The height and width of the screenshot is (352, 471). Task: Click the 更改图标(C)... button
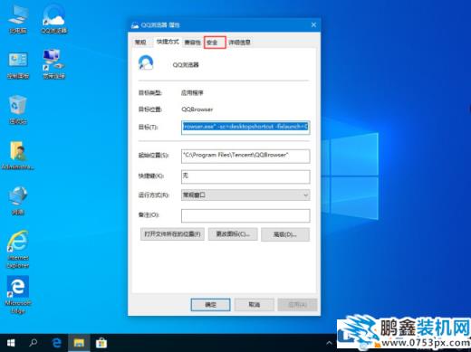click(x=233, y=234)
